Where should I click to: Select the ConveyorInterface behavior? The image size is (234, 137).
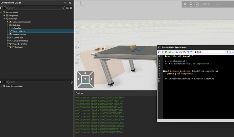[20, 41]
